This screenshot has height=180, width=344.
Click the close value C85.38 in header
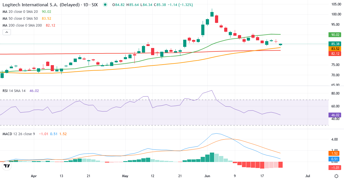[x=160, y=5]
